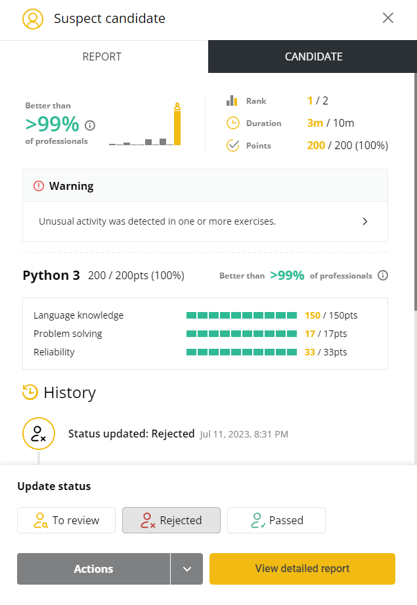
Task: Click the Language knowledge progress bar
Action: click(242, 315)
